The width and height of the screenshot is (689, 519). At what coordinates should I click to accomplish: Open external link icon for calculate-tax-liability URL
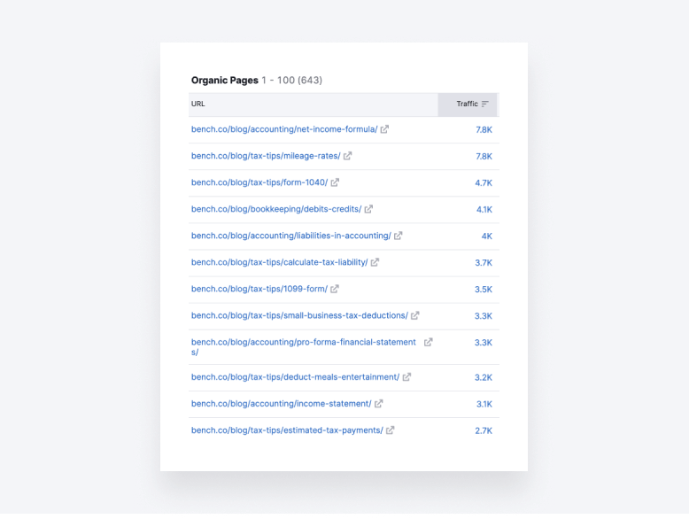point(375,262)
